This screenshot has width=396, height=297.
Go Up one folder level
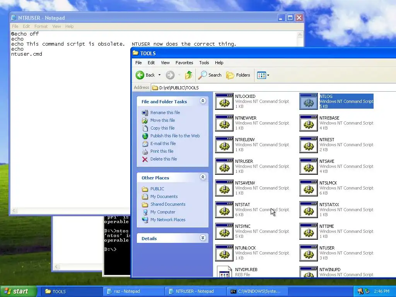point(188,75)
